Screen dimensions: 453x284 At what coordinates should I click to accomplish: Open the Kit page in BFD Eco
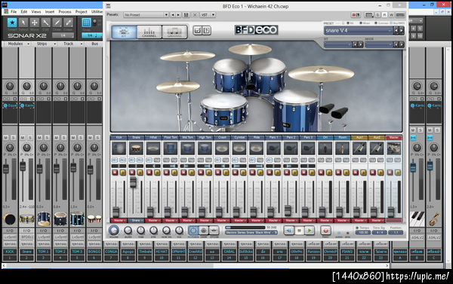(124, 32)
